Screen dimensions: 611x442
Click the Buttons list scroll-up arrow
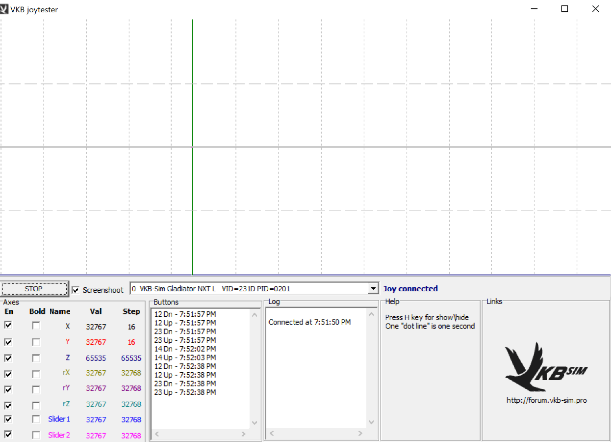tap(255, 315)
